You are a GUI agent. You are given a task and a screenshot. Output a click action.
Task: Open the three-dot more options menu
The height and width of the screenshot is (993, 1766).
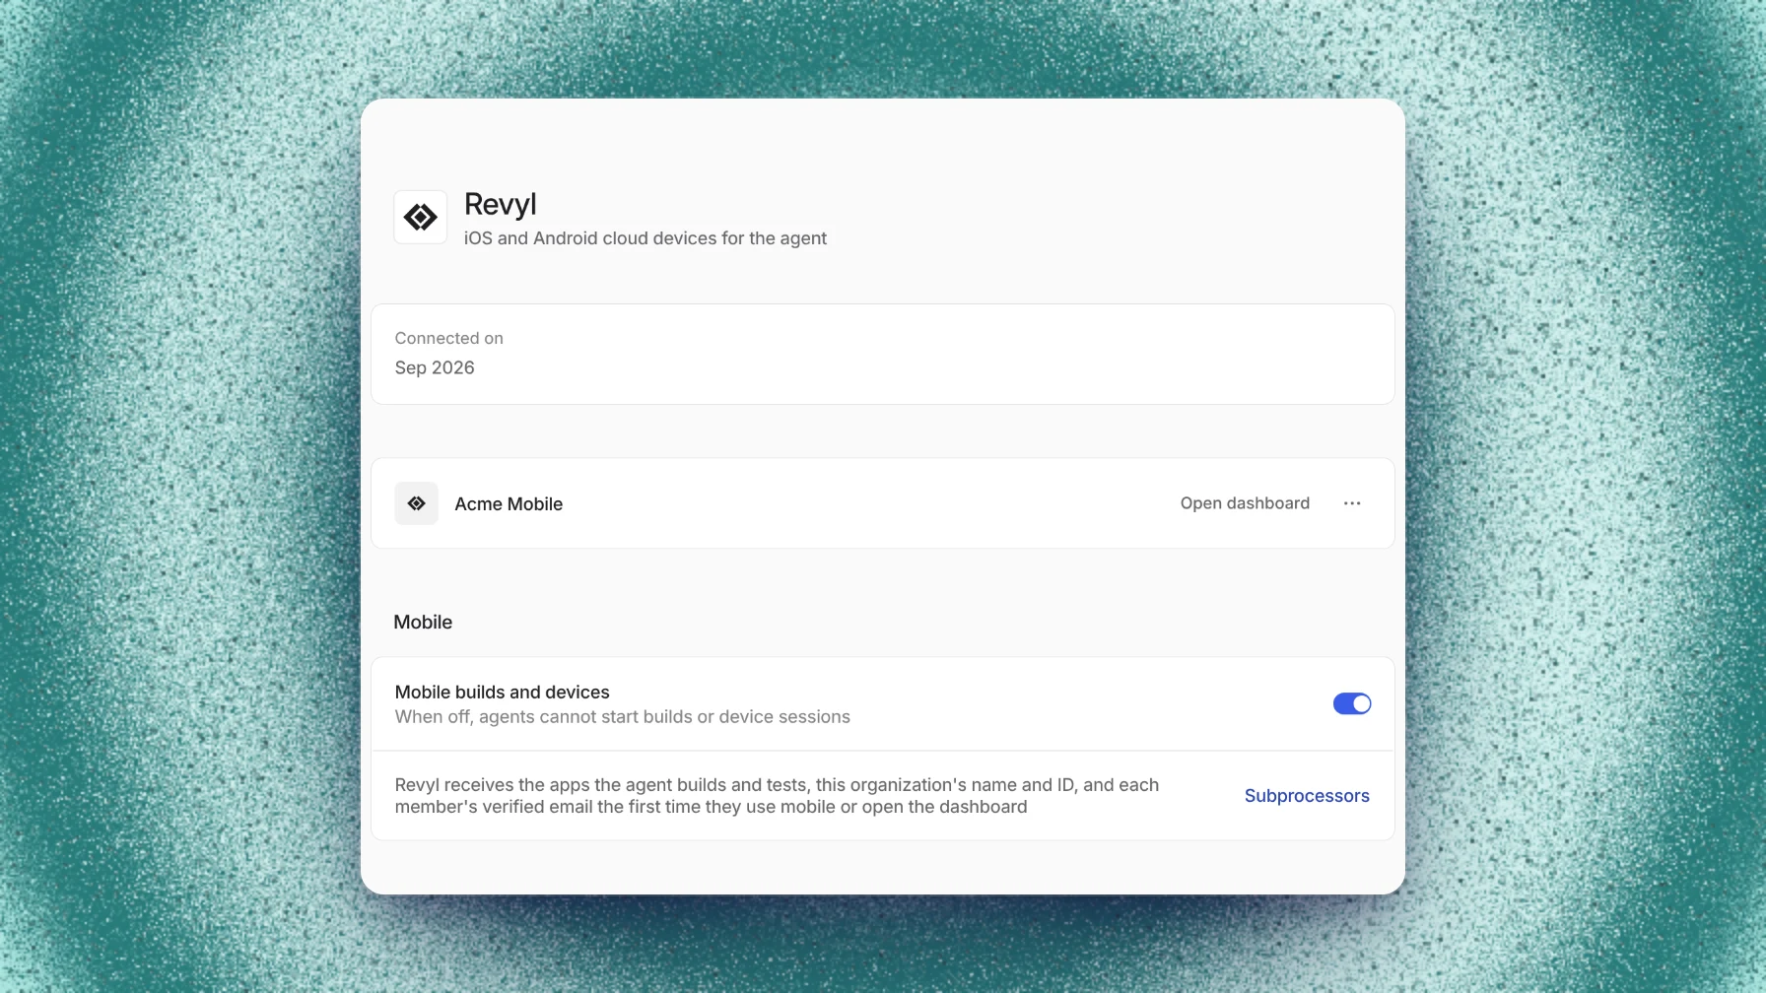click(x=1352, y=503)
